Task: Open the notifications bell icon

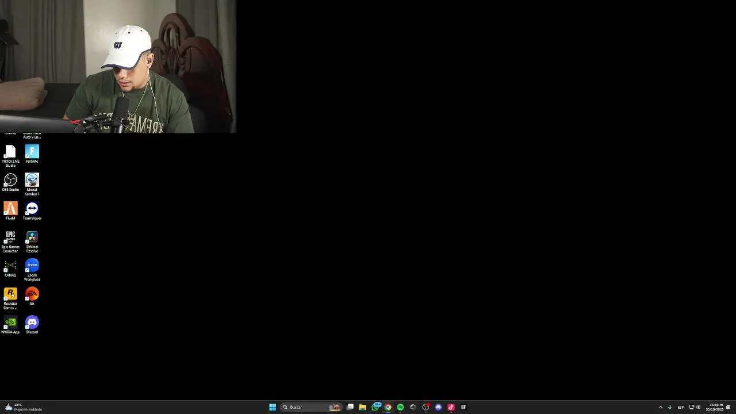Action: pos(729,407)
